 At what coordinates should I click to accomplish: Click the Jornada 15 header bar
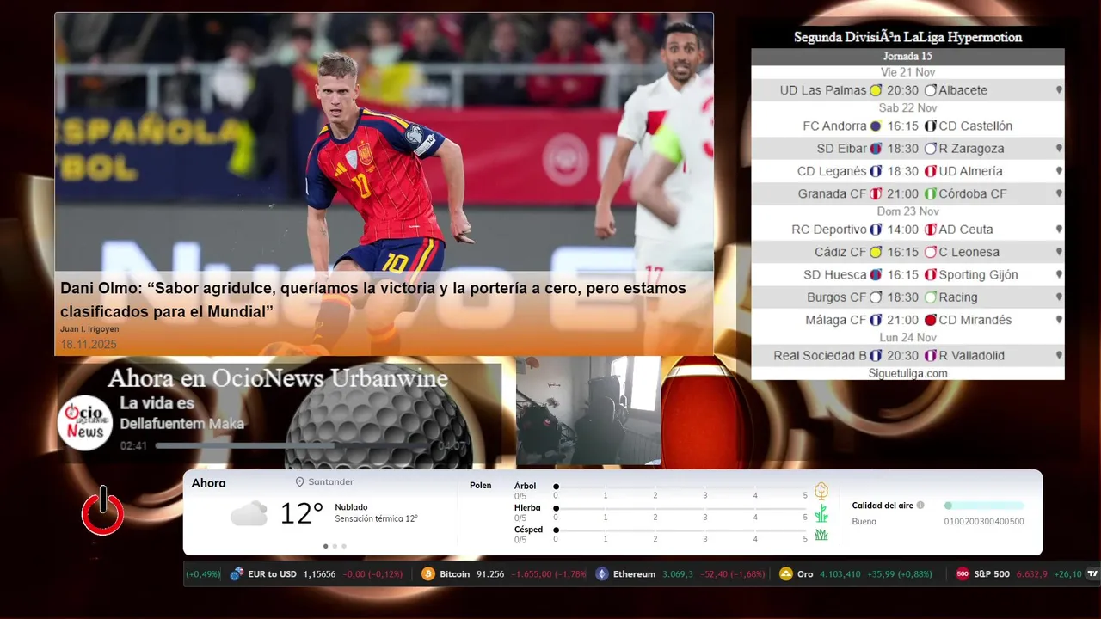[x=907, y=57]
